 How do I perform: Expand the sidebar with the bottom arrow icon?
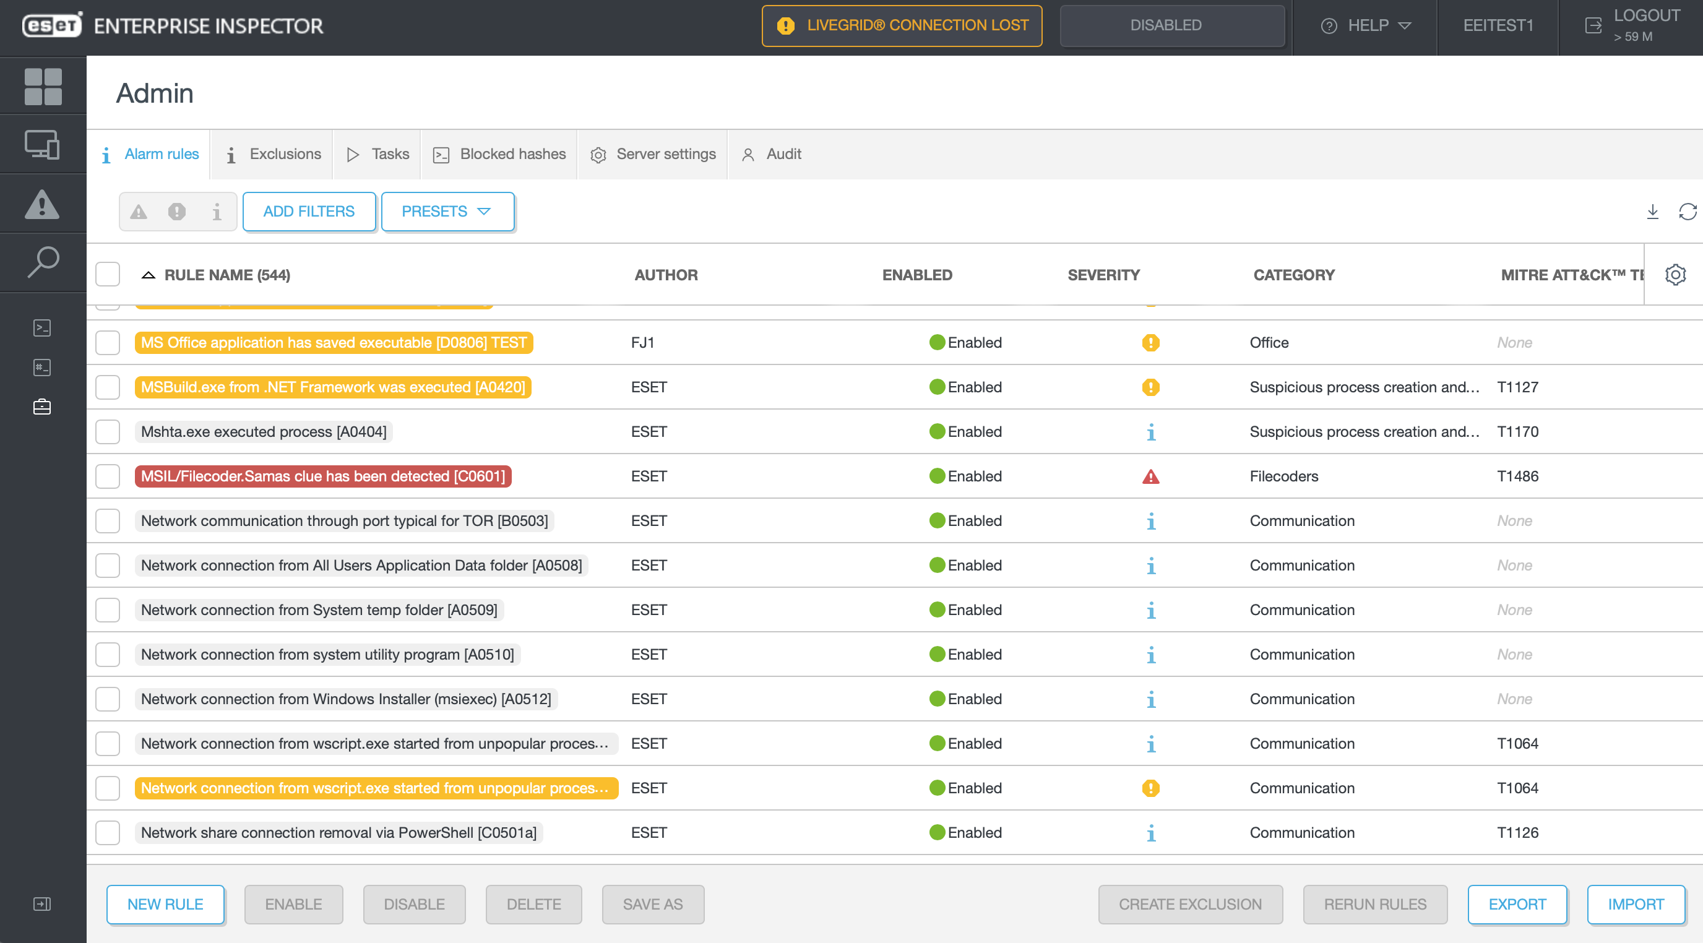42,904
